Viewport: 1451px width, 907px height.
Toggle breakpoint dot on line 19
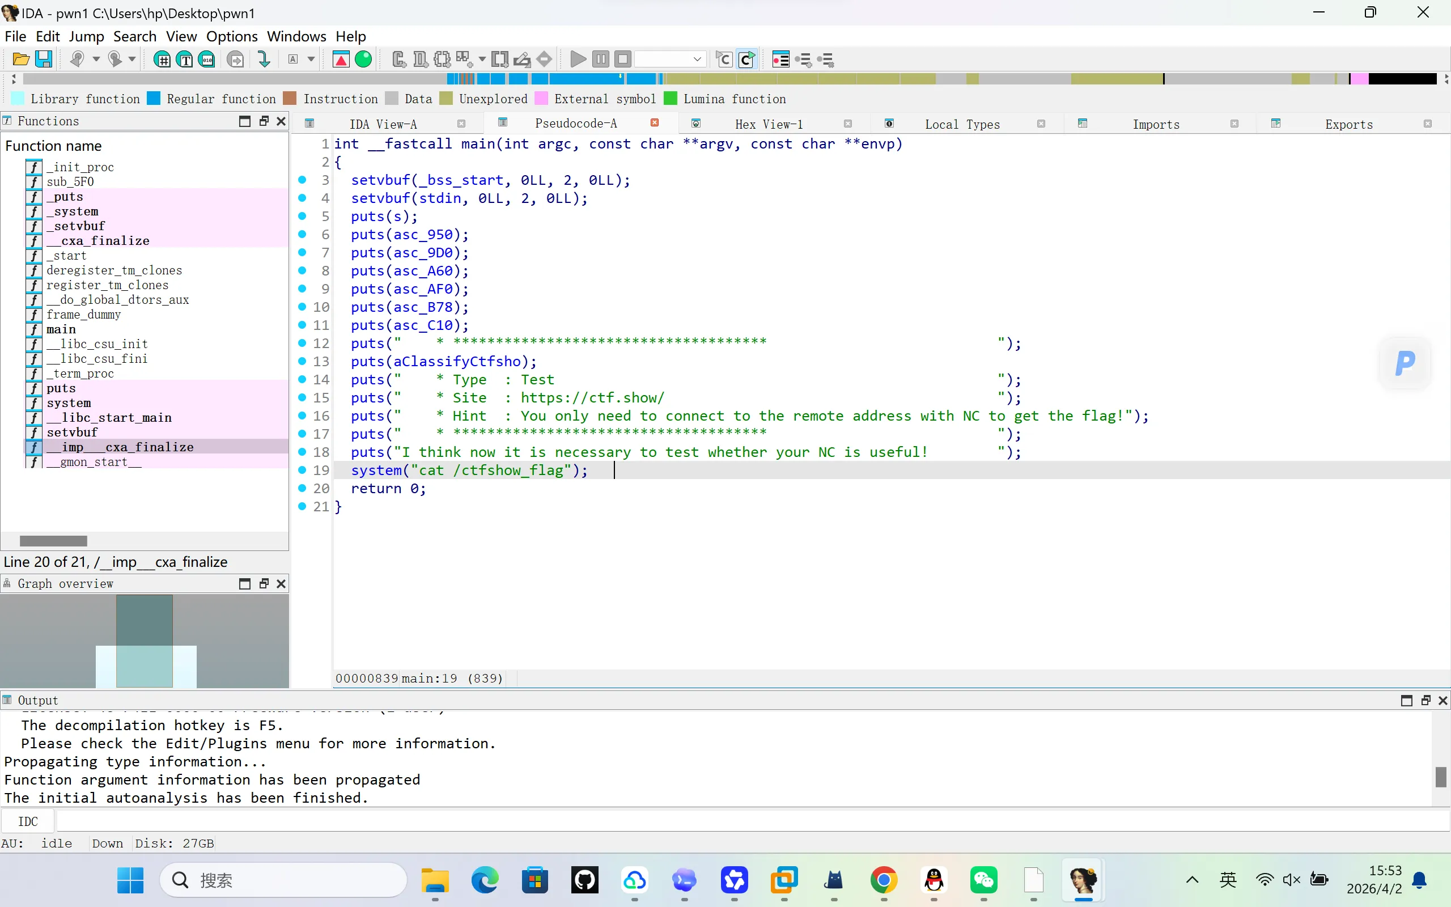tap(302, 470)
